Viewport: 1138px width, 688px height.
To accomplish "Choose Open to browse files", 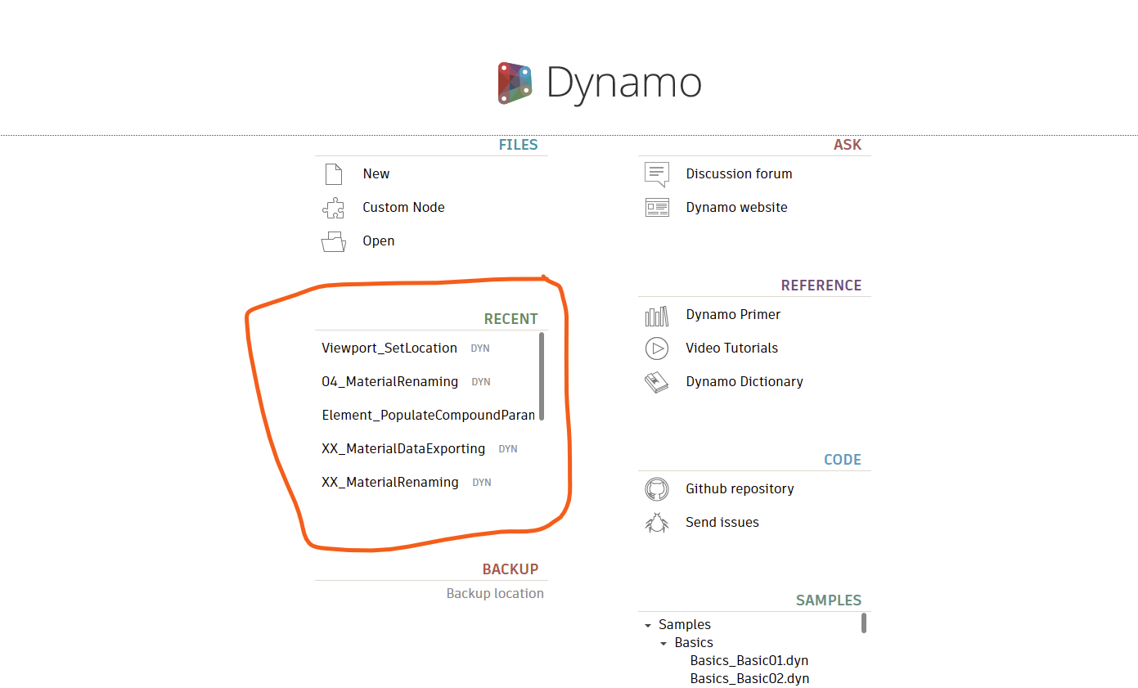I will point(379,241).
